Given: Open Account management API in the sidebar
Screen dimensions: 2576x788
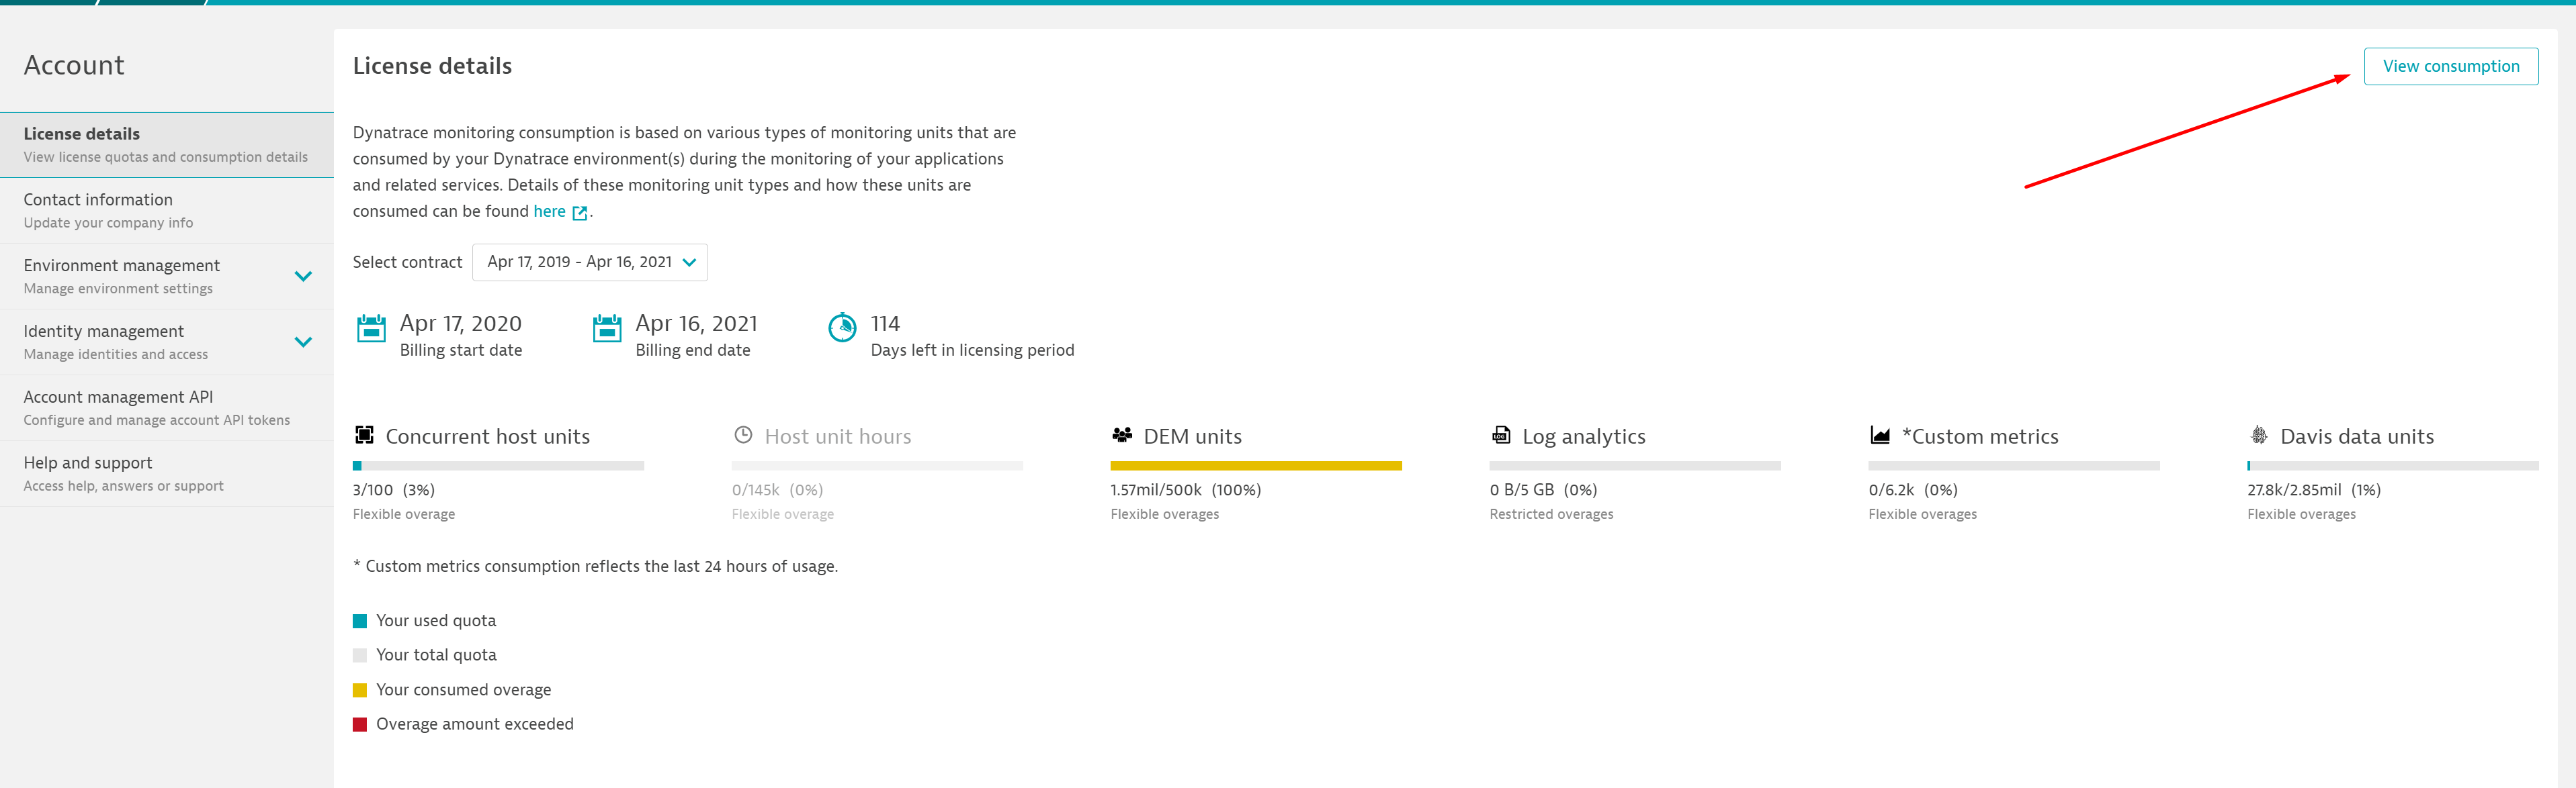Looking at the screenshot, I should tap(167, 409).
